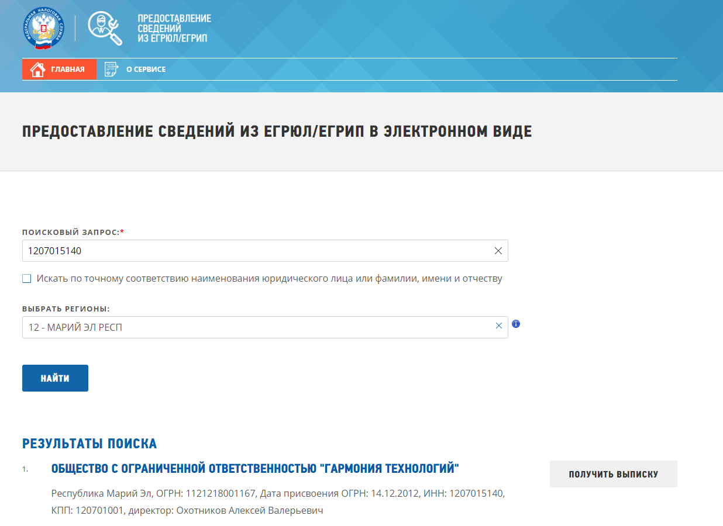
Task: Open the region info tooltip icon
Action: click(x=516, y=324)
